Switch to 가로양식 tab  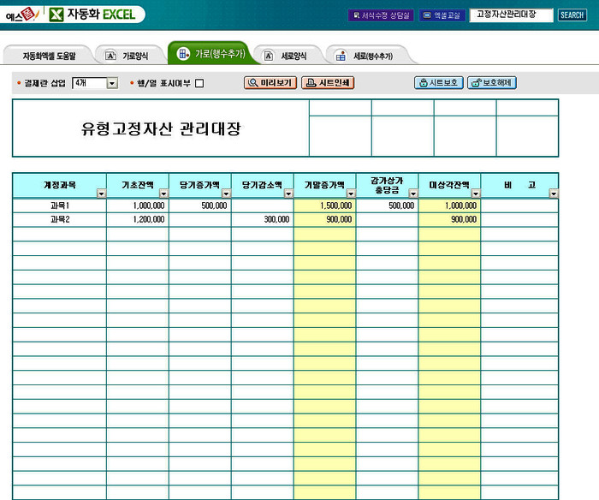coord(130,56)
